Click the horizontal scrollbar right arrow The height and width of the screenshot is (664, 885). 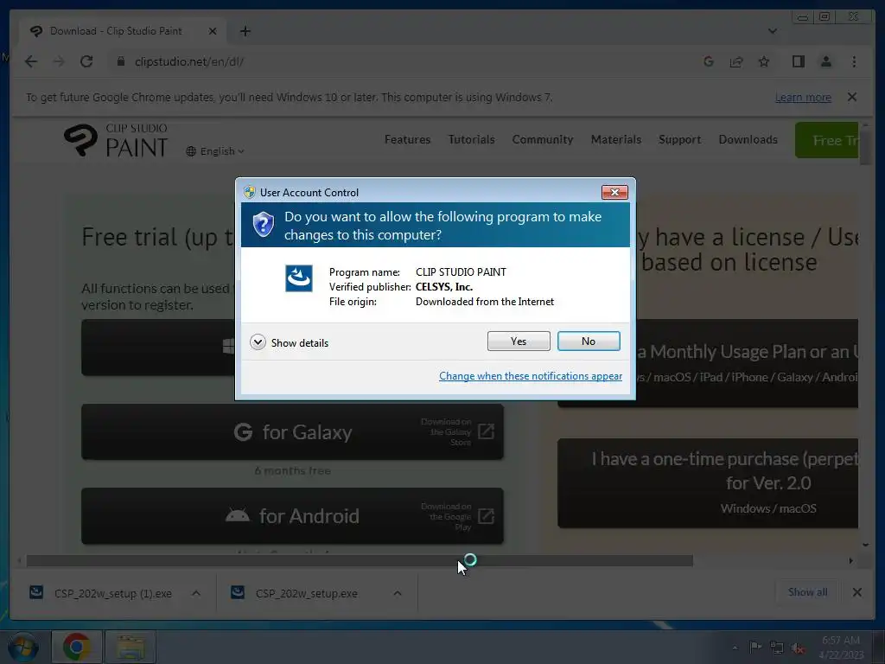tap(851, 560)
